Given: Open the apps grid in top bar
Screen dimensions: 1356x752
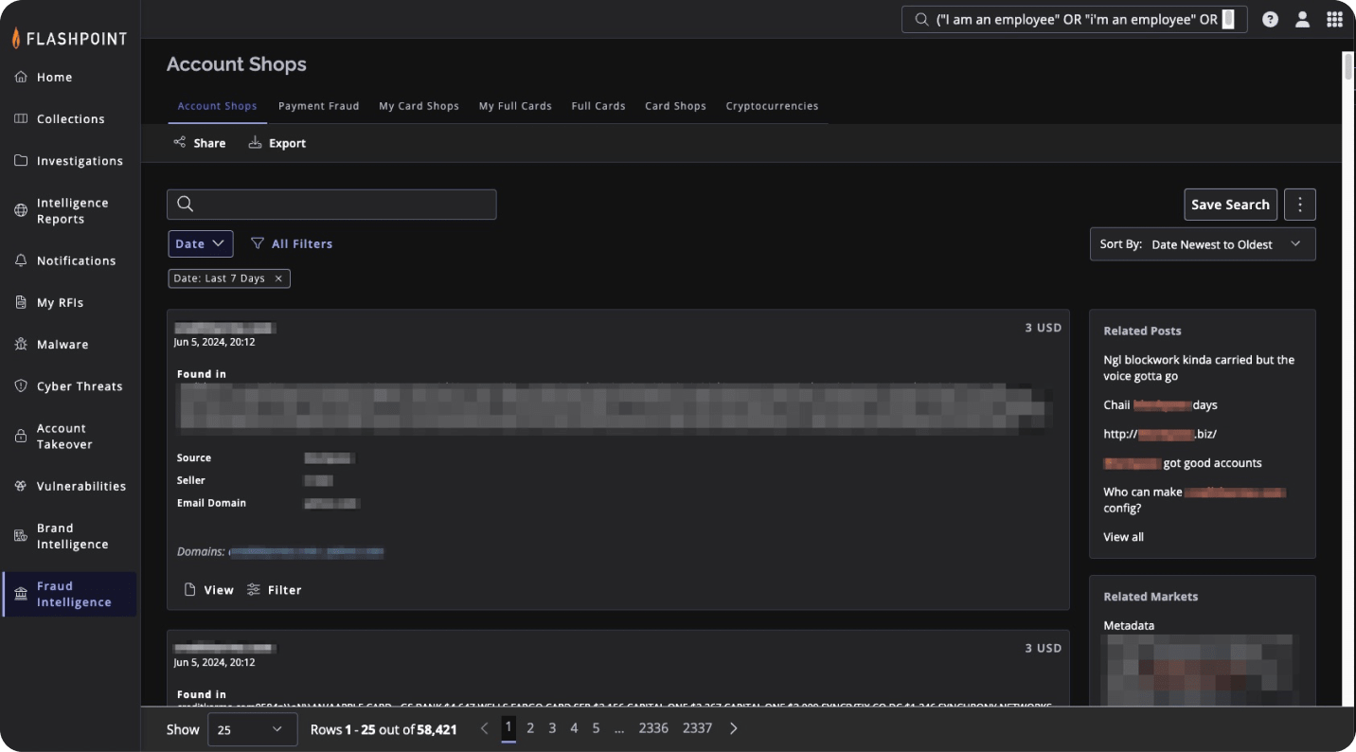Looking at the screenshot, I should pyautogui.click(x=1334, y=19).
